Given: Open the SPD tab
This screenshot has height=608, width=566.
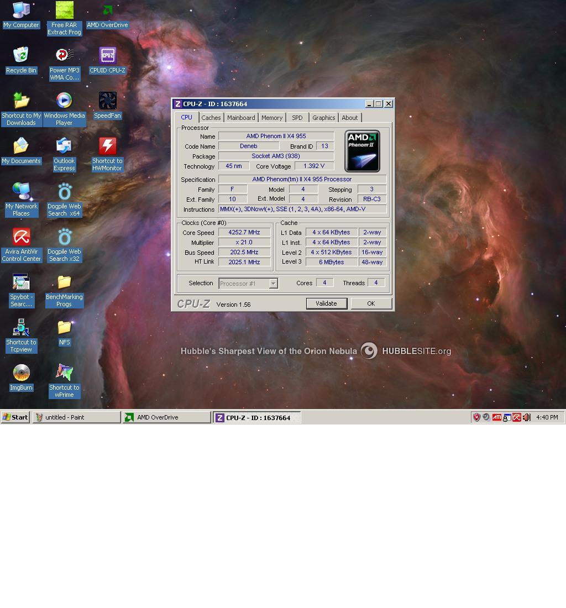Looking at the screenshot, I should pyautogui.click(x=297, y=118).
